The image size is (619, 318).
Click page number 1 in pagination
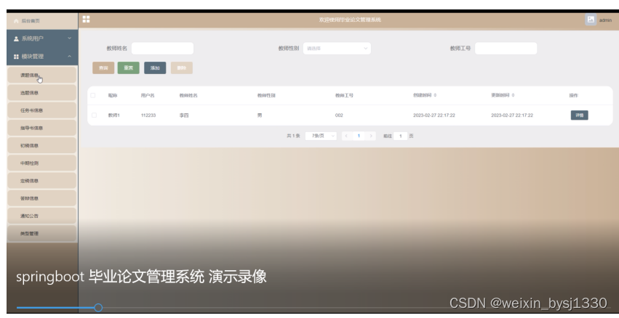[359, 136]
